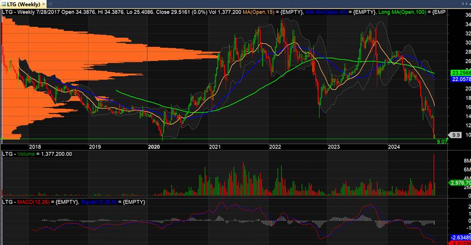Click the green 23.2988 price axis tag
Viewport: 471px width, 245px height.
click(460, 72)
